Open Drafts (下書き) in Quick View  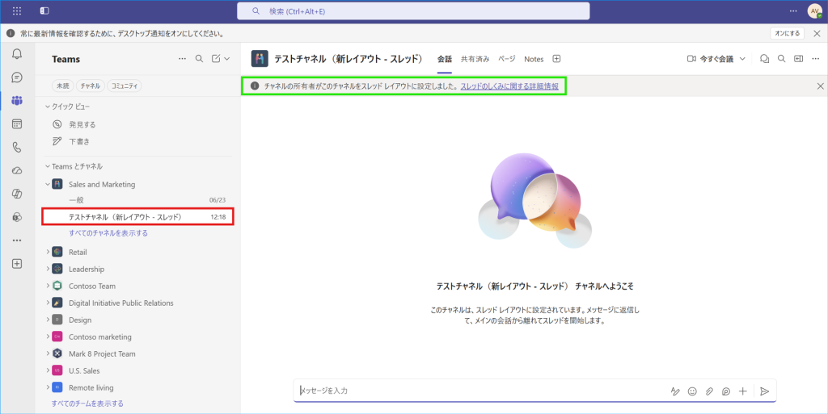click(x=79, y=141)
